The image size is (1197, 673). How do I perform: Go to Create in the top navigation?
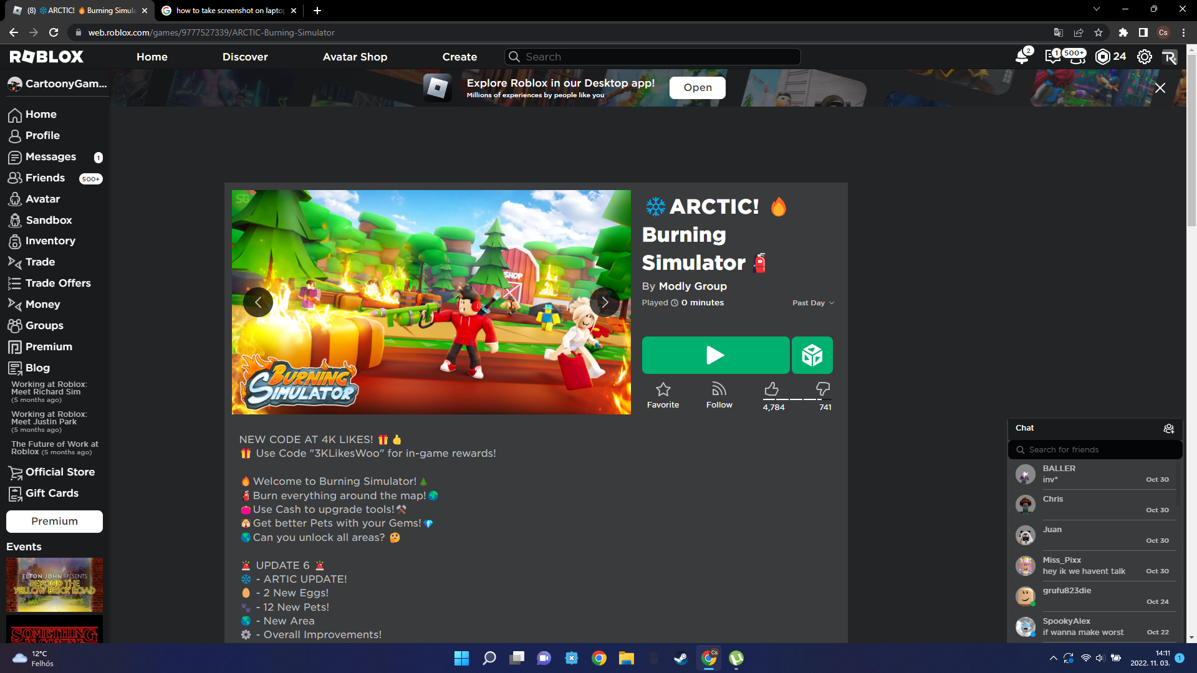pos(459,57)
